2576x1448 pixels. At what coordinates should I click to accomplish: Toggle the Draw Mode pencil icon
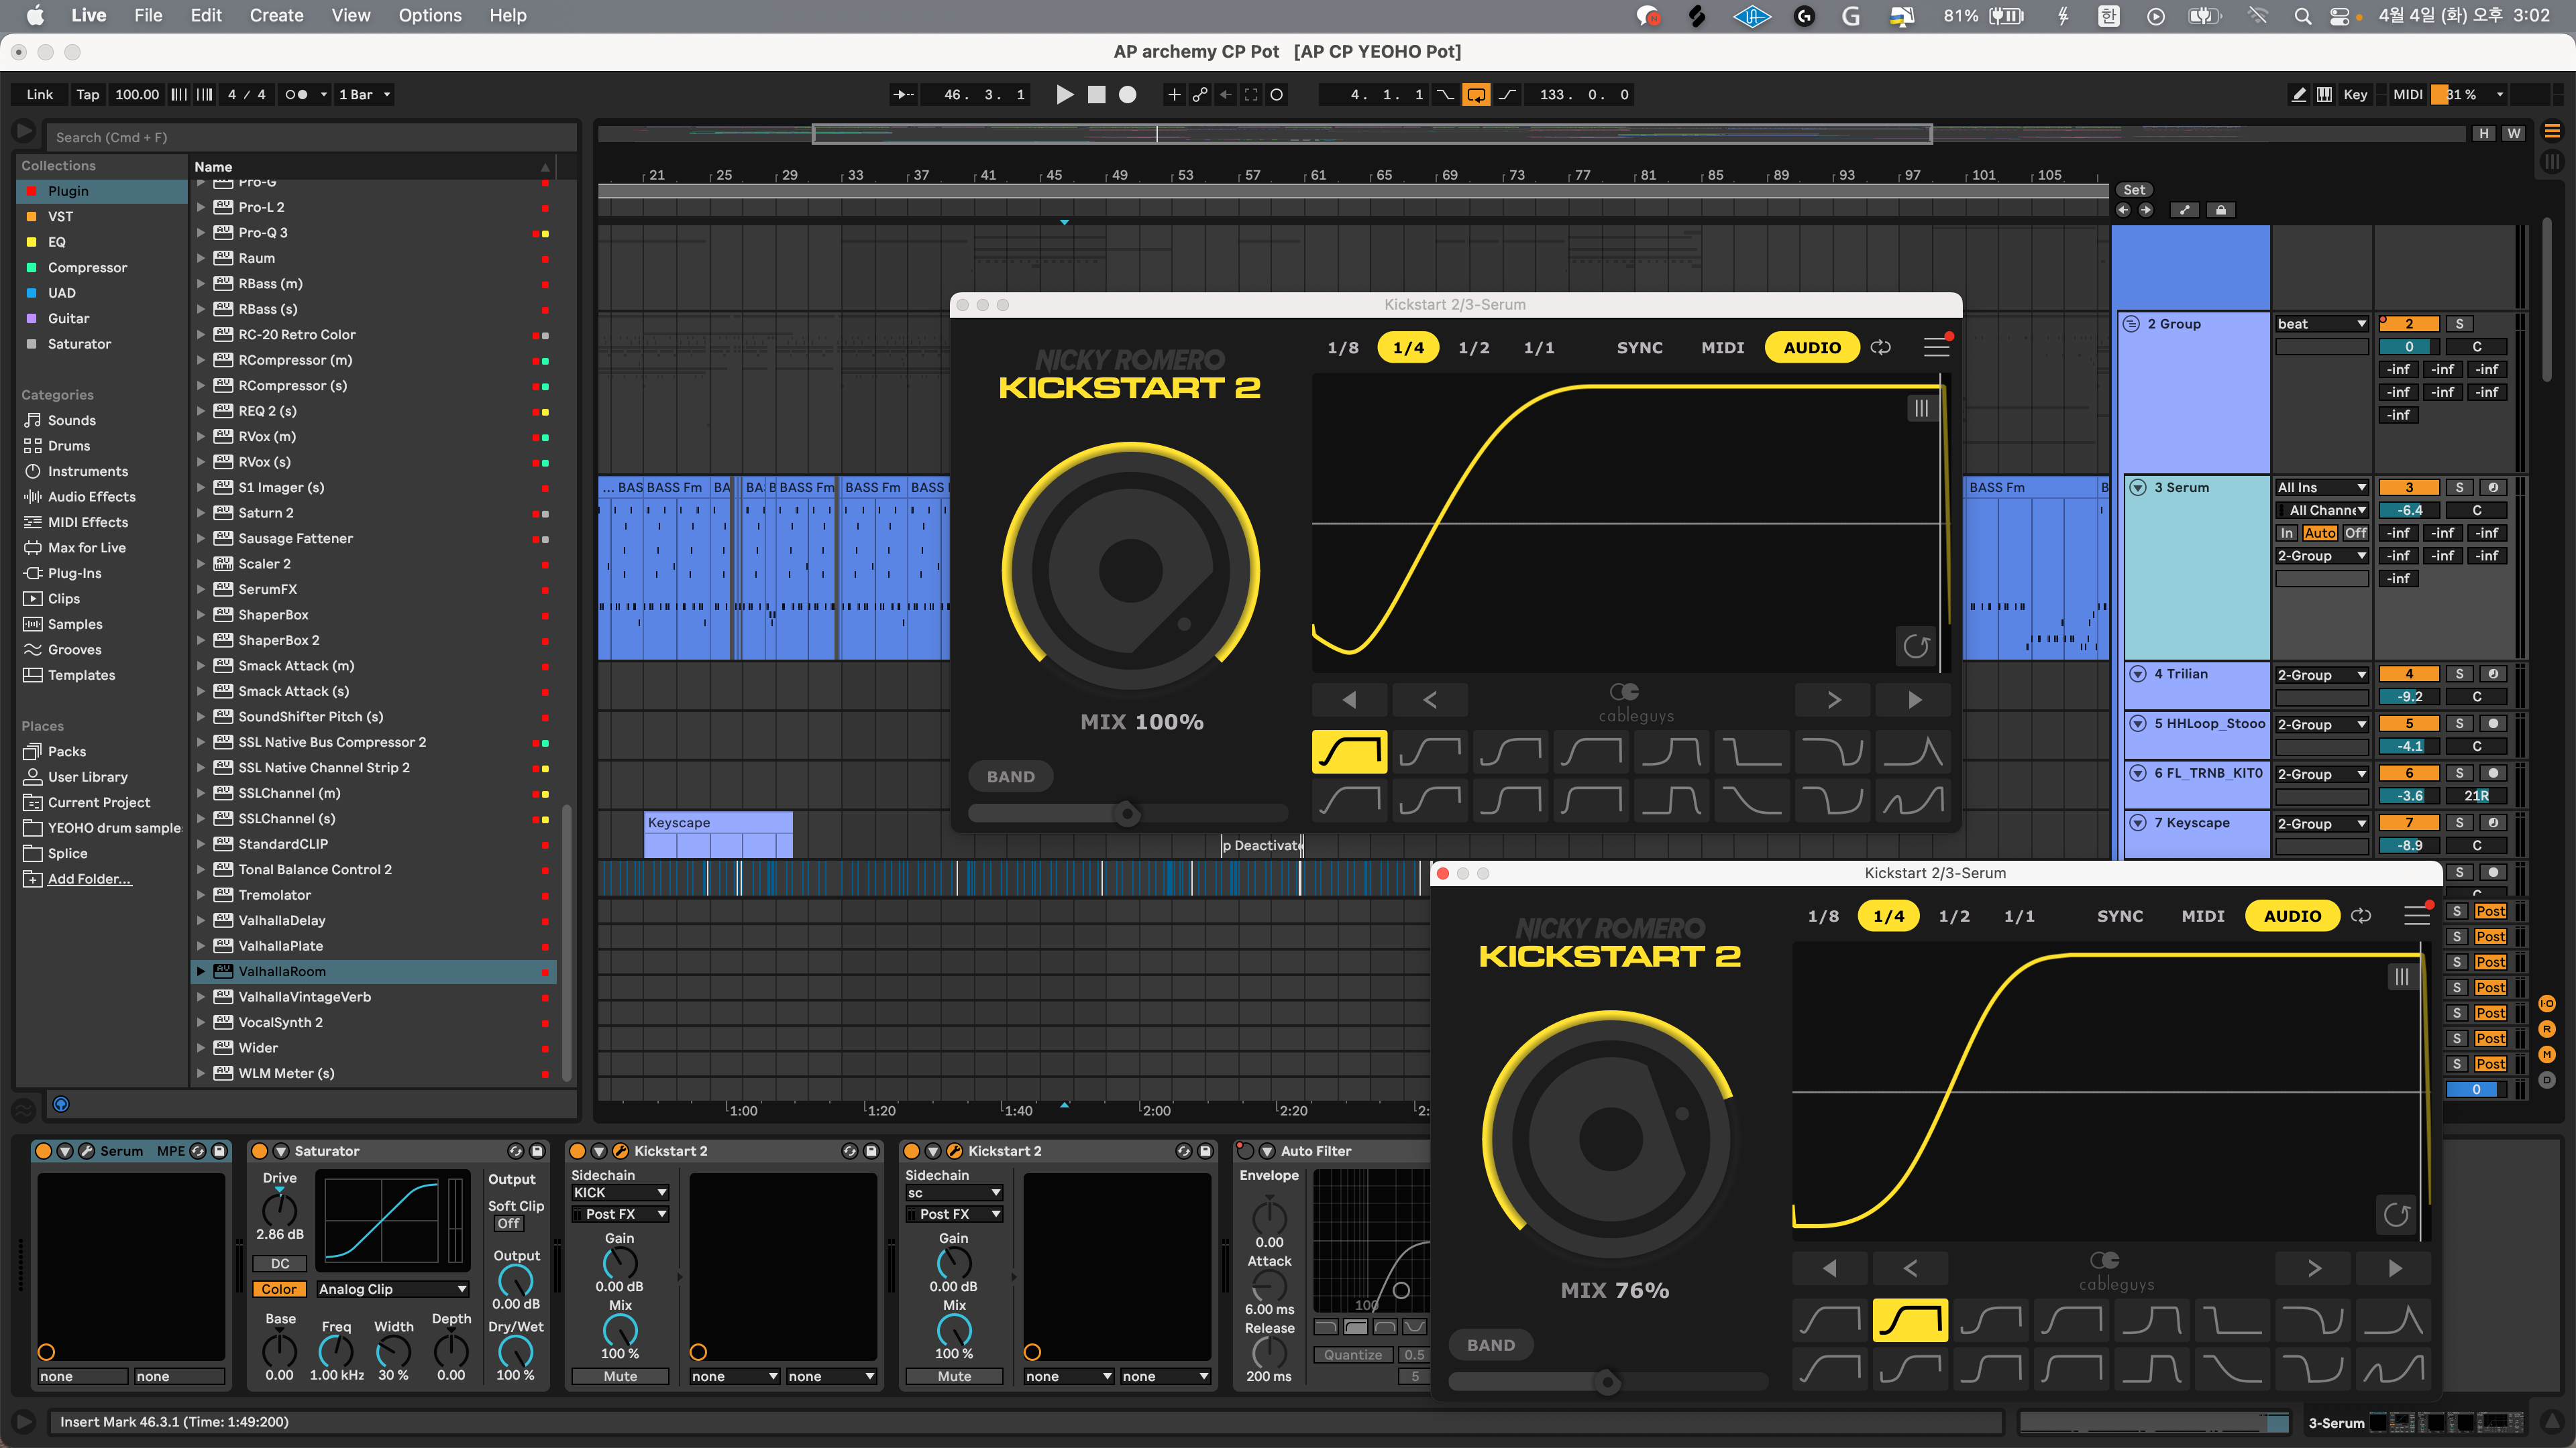(2298, 95)
